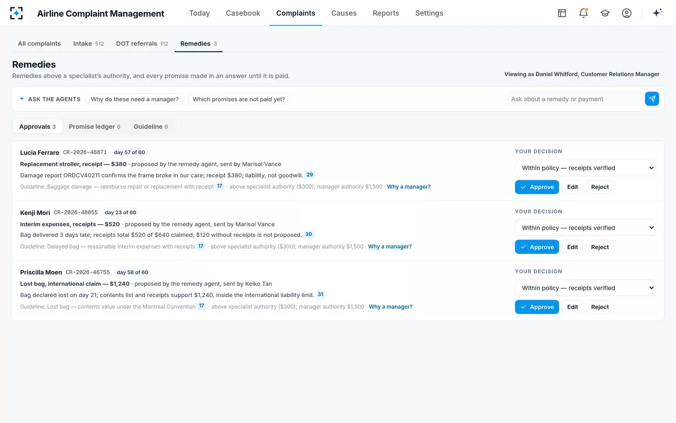
Task: Show the All complaints sub-tab
Action: (39, 44)
